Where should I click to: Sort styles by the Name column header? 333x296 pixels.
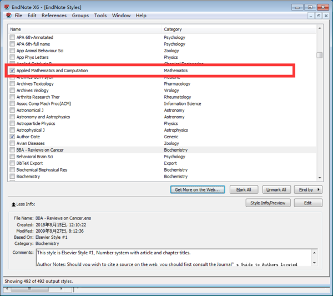click(85, 29)
